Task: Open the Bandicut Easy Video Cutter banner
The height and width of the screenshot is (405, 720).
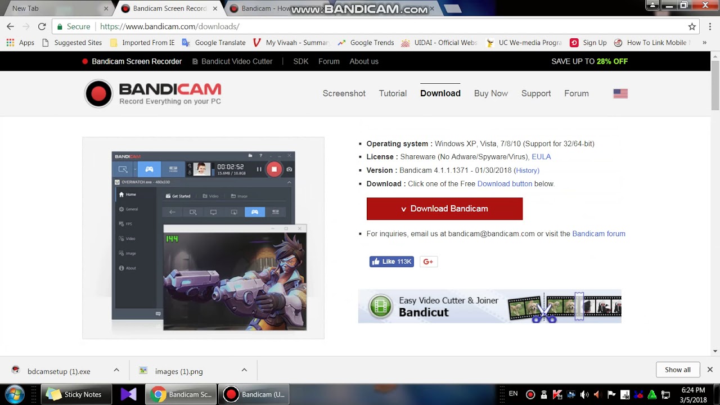Action: (x=490, y=307)
